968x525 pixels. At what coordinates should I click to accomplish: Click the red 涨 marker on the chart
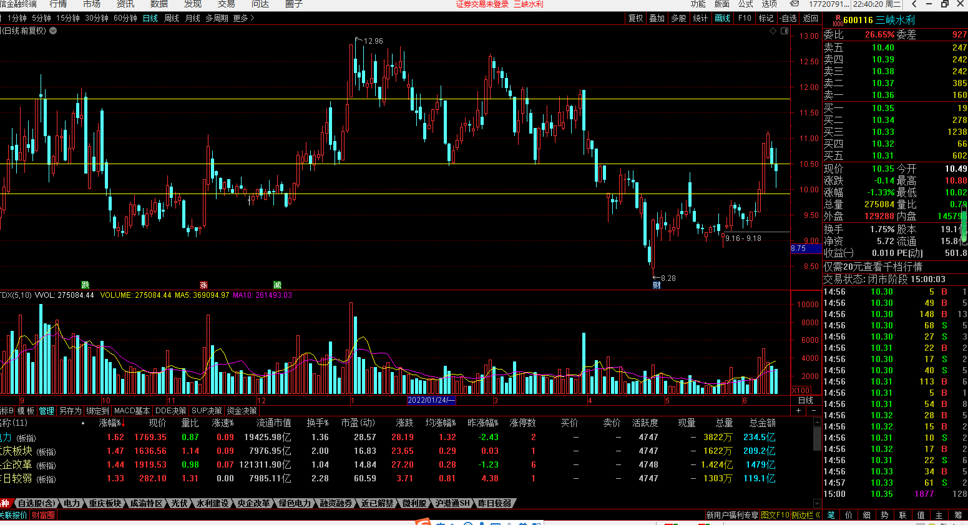coord(203,285)
